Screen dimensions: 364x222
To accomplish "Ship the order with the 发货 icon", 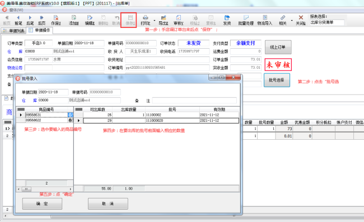I will pos(227,20).
